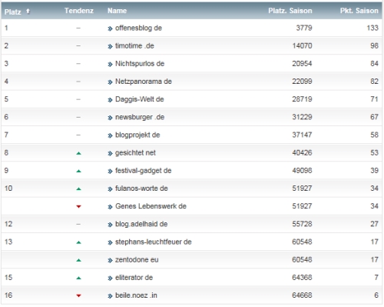
Task: Click double-arrow icon beside blog.adelhaid de
Action: coord(110,225)
